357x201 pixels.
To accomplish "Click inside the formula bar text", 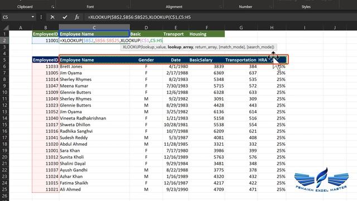I will (139, 17).
